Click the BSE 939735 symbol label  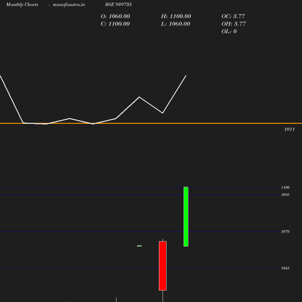point(118,4)
